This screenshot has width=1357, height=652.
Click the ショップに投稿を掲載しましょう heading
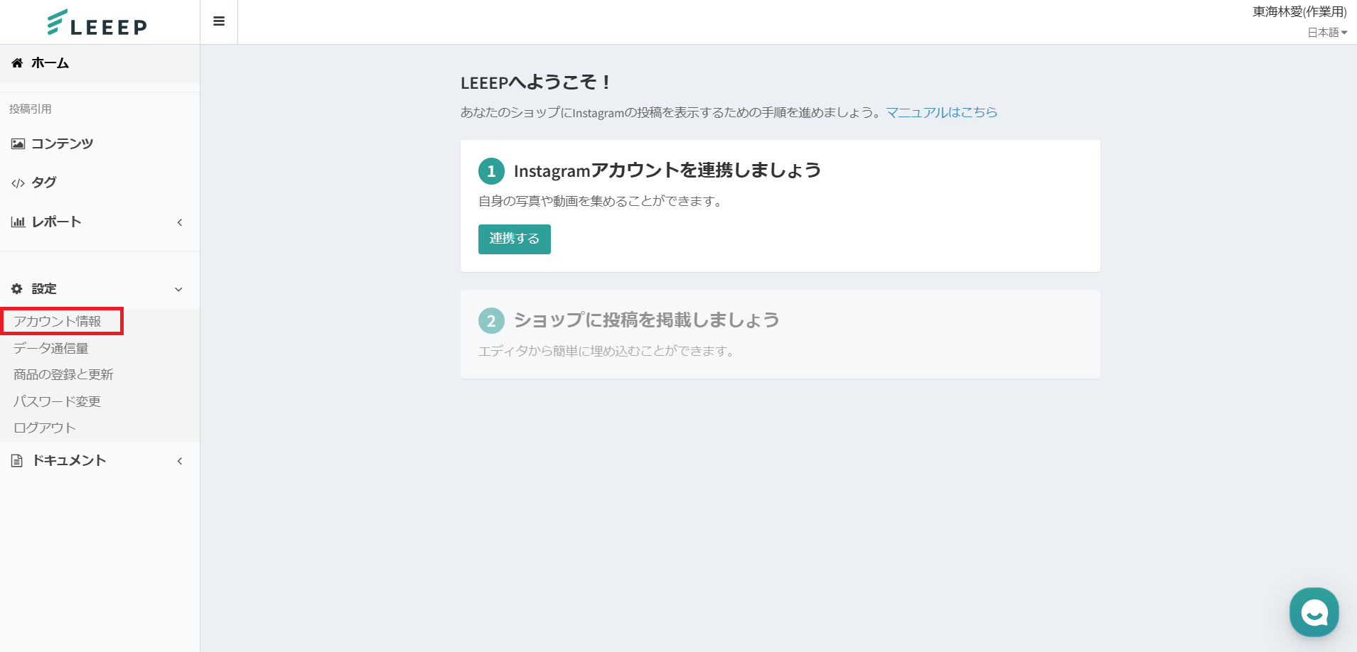[x=647, y=320]
